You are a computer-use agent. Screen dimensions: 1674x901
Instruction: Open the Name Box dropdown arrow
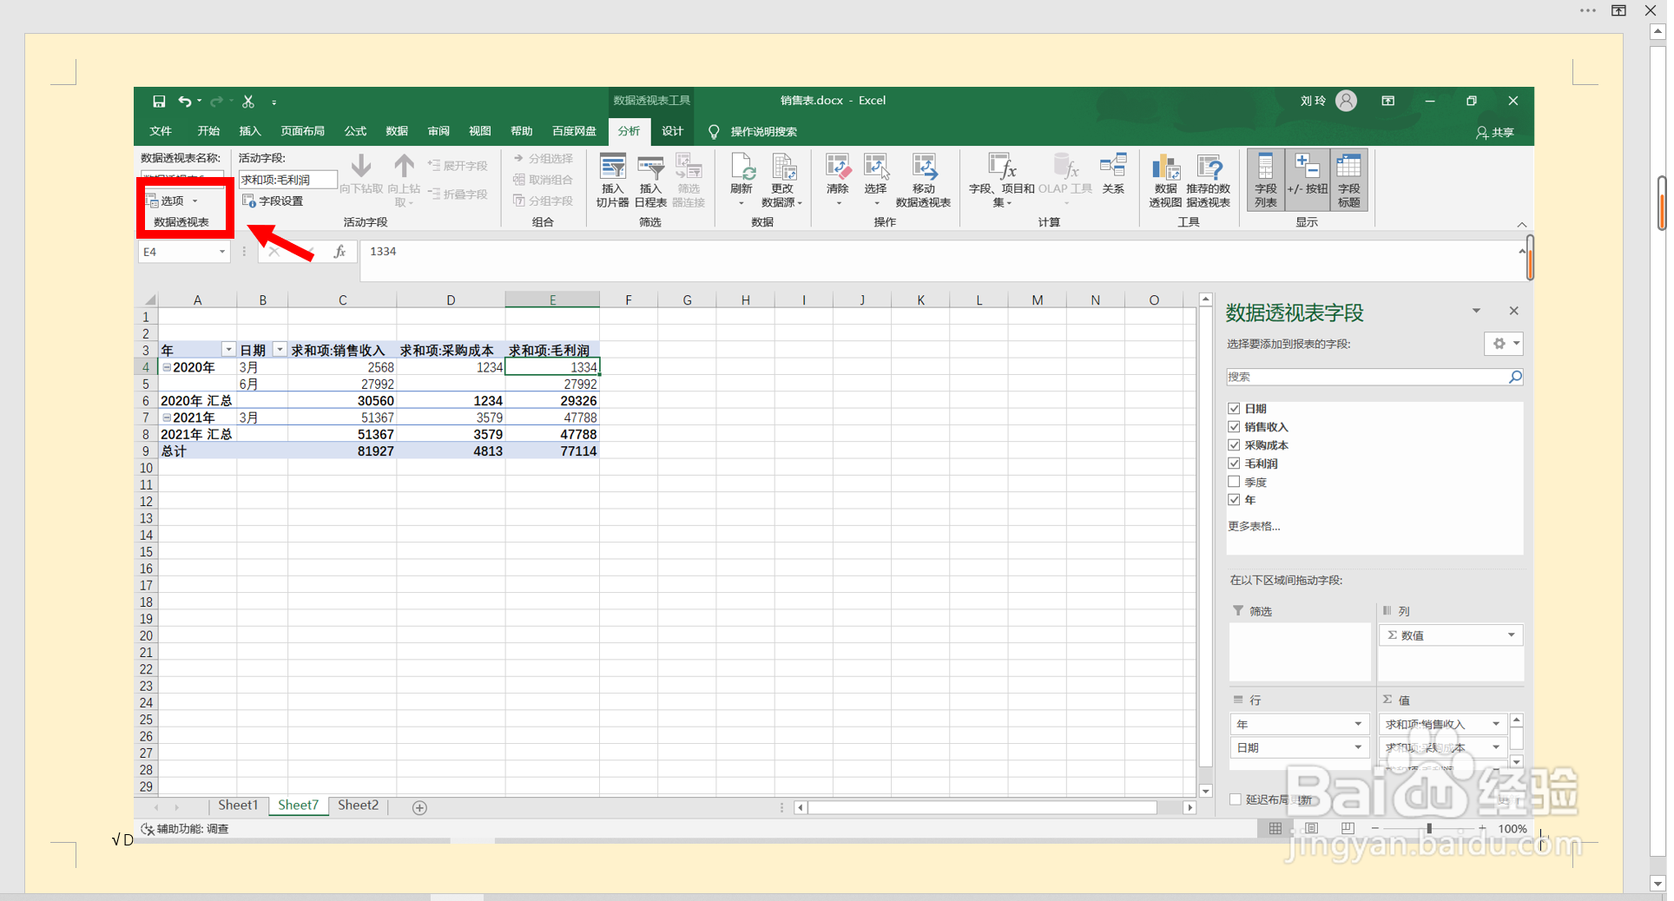coord(222,252)
